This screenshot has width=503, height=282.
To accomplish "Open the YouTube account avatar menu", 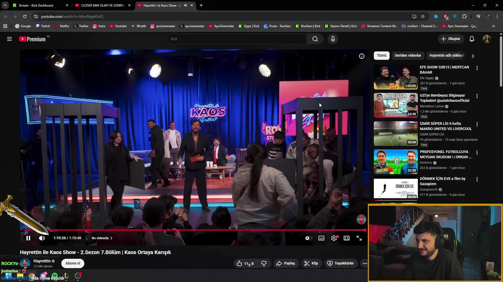I will coord(486,39).
